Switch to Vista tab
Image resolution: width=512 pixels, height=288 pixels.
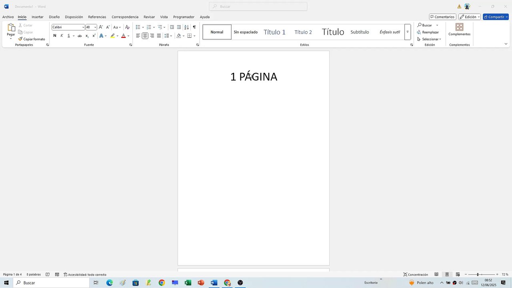164,17
